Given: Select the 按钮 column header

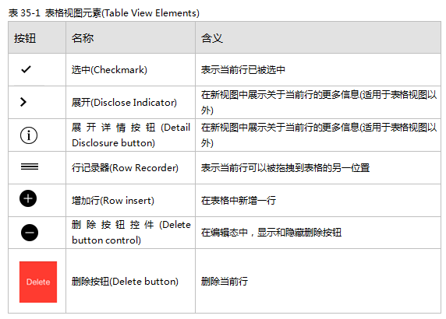Looking at the screenshot, I should pos(25,38).
